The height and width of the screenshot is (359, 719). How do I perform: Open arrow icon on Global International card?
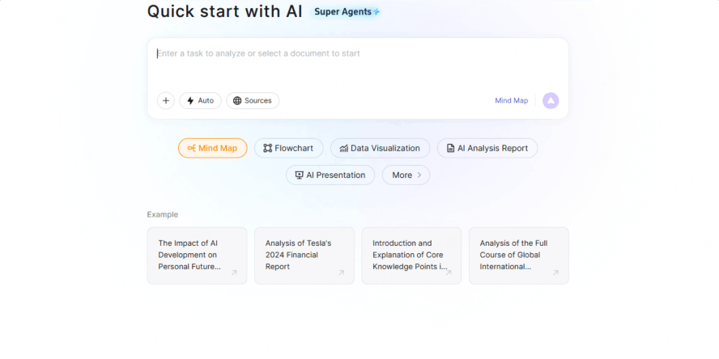click(555, 272)
